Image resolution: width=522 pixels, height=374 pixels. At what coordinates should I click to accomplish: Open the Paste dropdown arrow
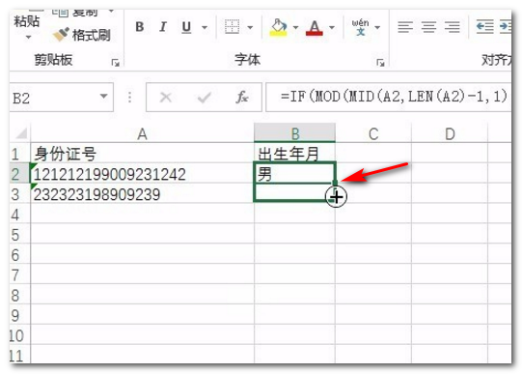pyautogui.click(x=28, y=37)
